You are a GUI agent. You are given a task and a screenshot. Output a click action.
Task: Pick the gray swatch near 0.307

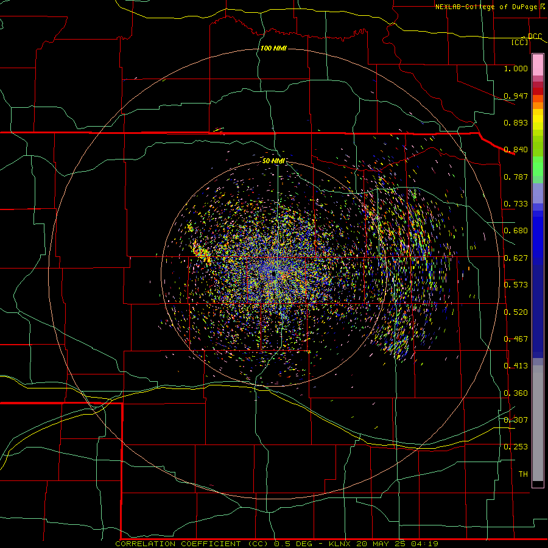click(x=538, y=423)
